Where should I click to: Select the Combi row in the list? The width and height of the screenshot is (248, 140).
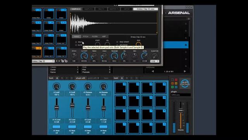point(64,70)
